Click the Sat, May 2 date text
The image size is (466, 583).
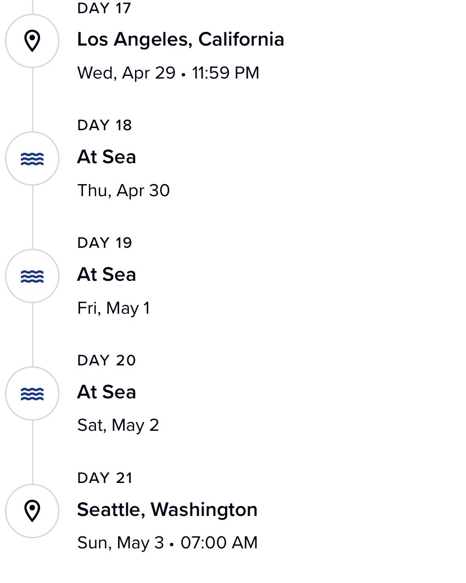118,425
